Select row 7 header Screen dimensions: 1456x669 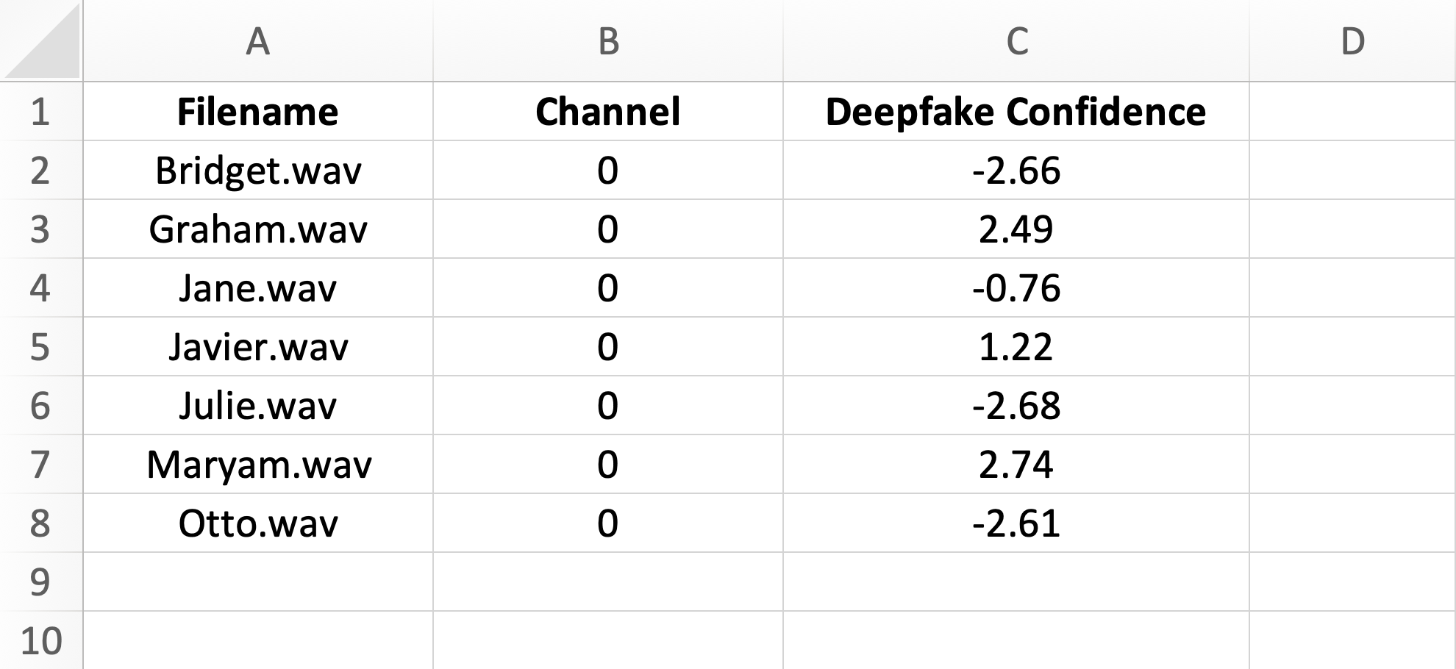41,464
